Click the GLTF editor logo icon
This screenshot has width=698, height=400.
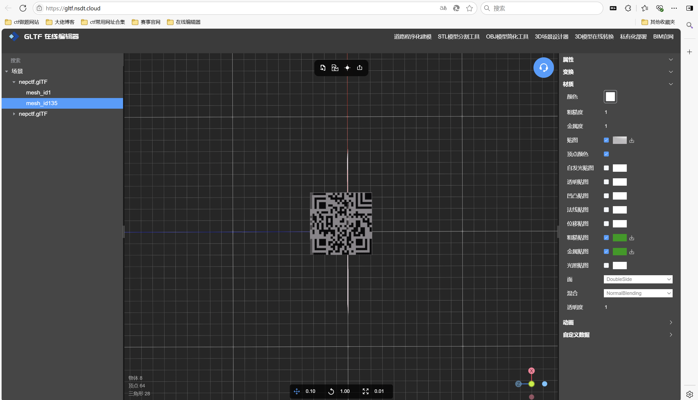coord(14,36)
